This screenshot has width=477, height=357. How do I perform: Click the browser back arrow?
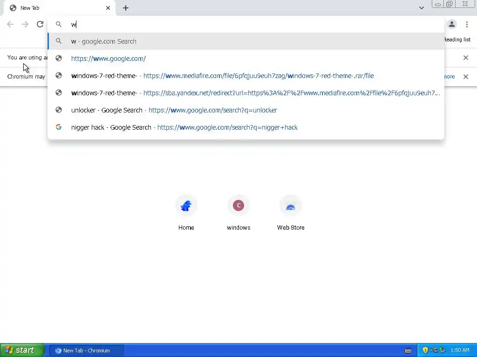pos(10,24)
